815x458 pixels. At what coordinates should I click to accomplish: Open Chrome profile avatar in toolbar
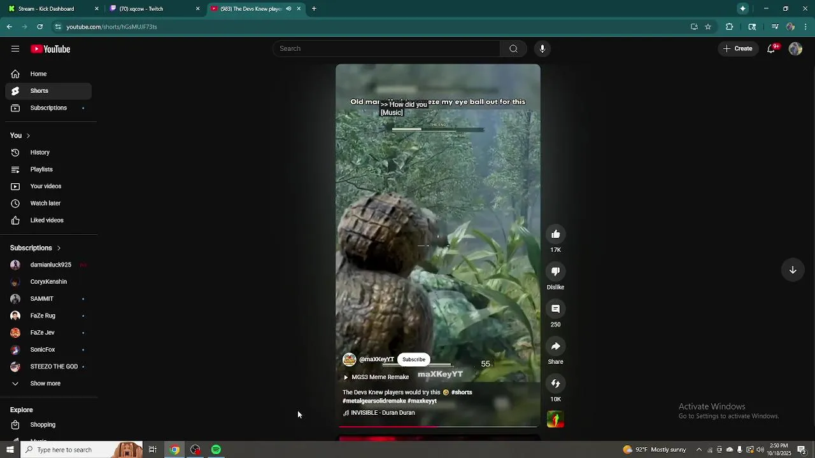pos(790,27)
